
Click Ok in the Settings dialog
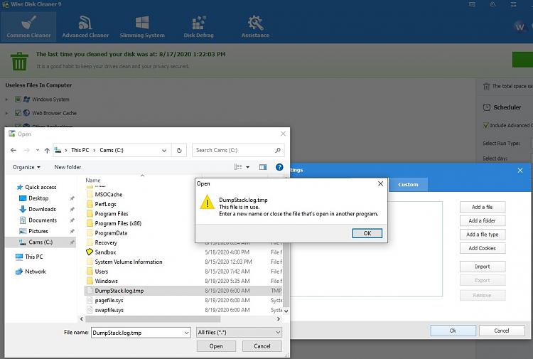point(453,331)
